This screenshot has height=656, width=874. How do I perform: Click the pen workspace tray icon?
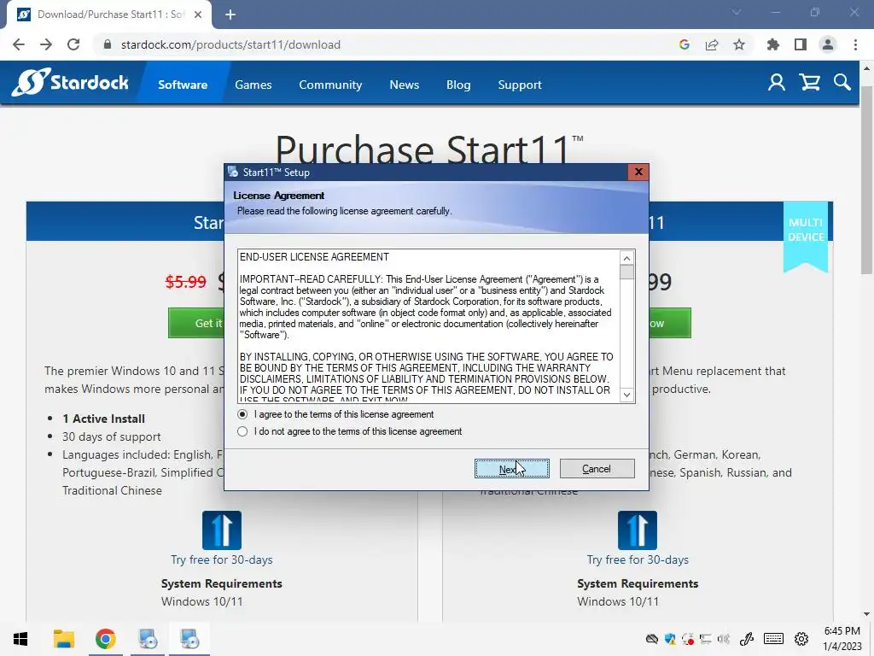click(747, 639)
